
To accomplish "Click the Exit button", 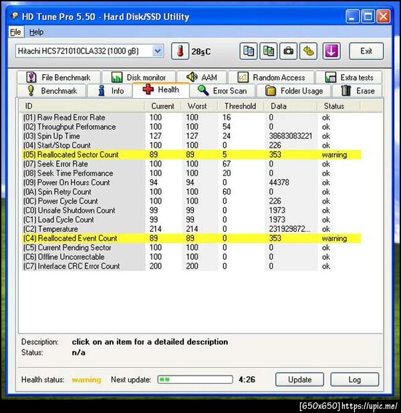I will coord(366,51).
